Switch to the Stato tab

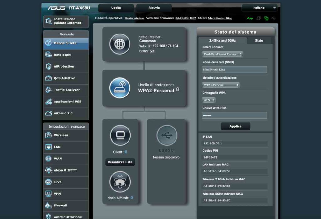259,41
